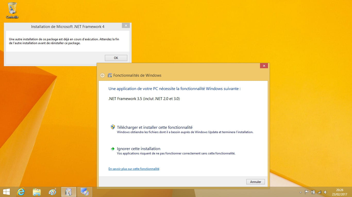Click the 'Une application de votre PC nécessite' heading
Image resolution: width=352 pixels, height=197 pixels.
[x=174, y=88]
